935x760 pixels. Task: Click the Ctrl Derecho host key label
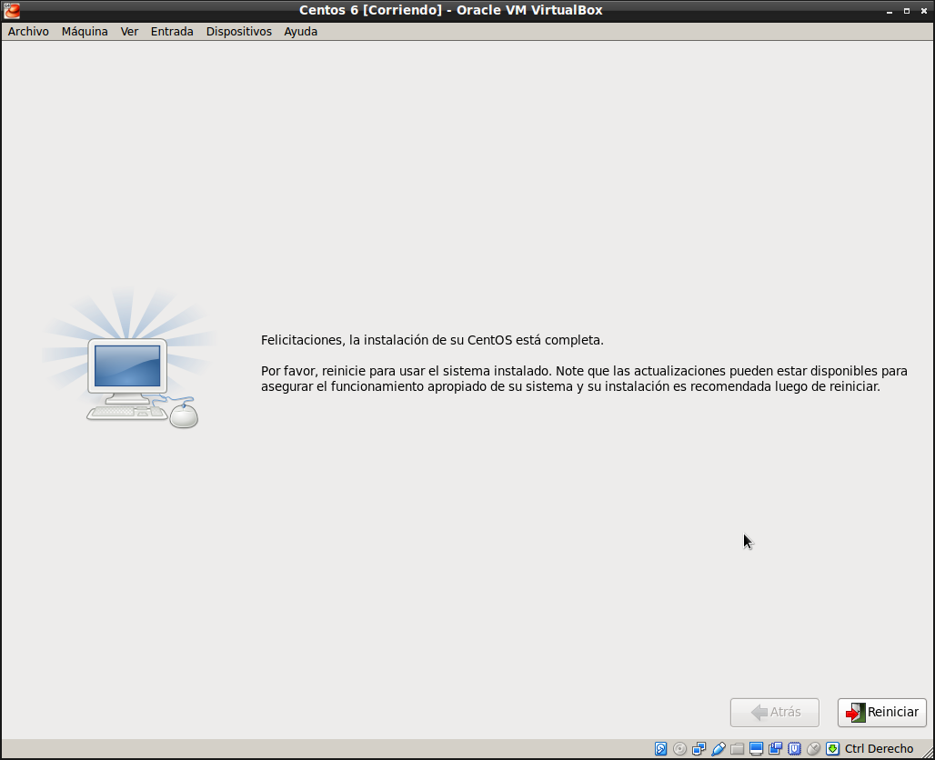tap(879, 749)
